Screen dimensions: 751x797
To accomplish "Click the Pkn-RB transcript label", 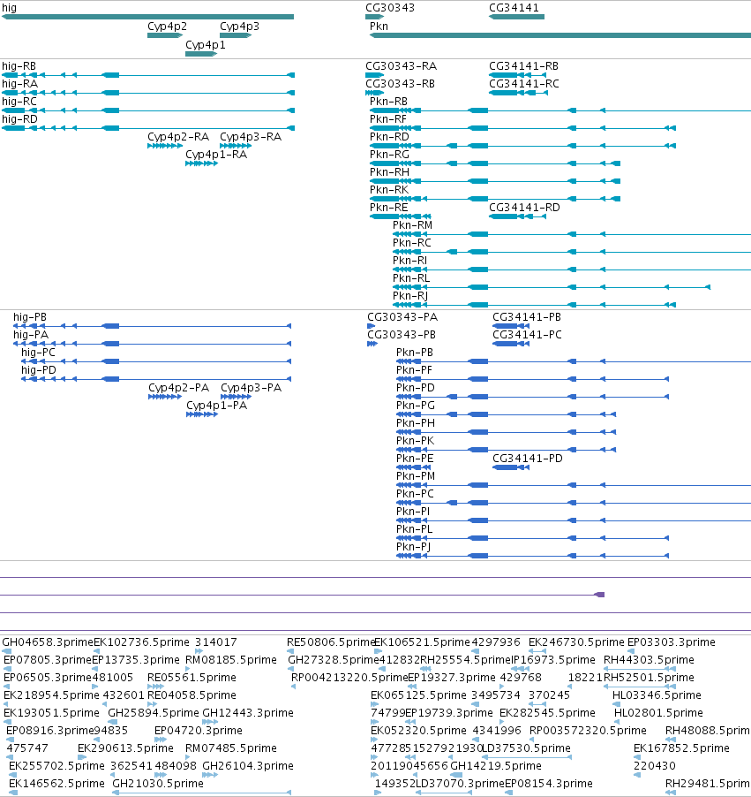I will 388,102.
